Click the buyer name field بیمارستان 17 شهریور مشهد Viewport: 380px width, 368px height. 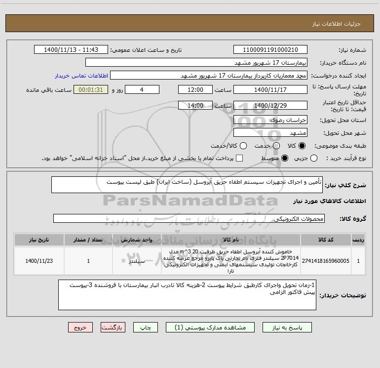(196, 62)
